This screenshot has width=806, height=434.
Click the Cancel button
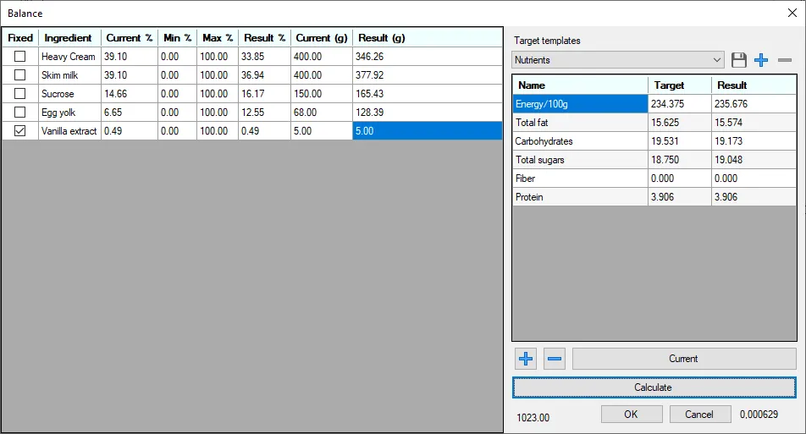pyautogui.click(x=700, y=414)
